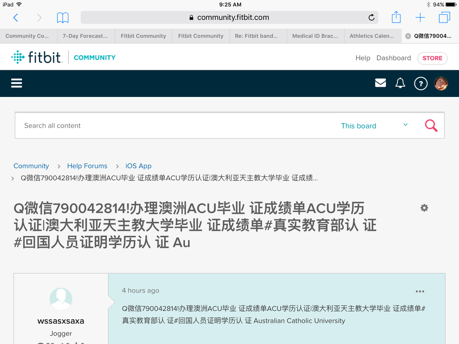Tap the Safari forward arrow
Image resolution: width=459 pixels, height=344 pixels.
tap(39, 17)
